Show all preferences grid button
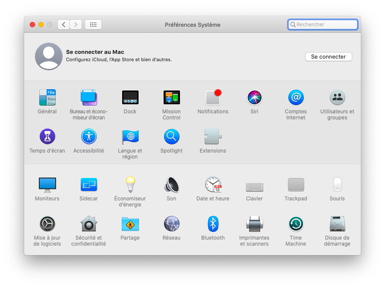Viewport: 385px width, 287px height. pos(93,25)
